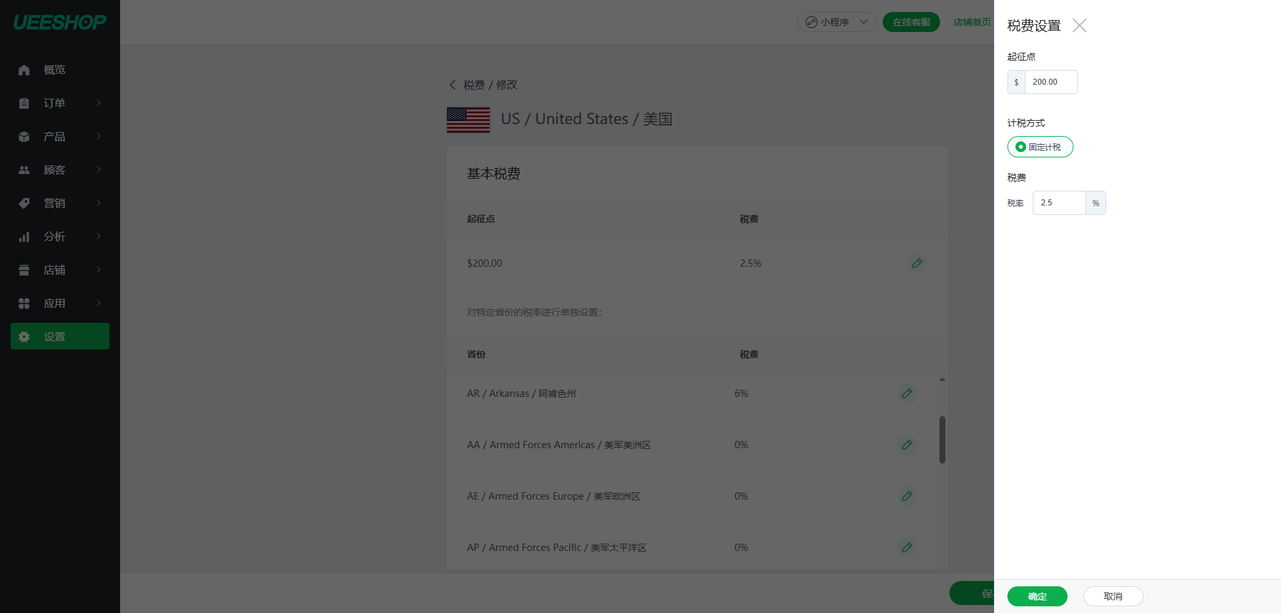
Task: Edit the Armed Forces Pacific tax row
Action: pyautogui.click(x=907, y=548)
